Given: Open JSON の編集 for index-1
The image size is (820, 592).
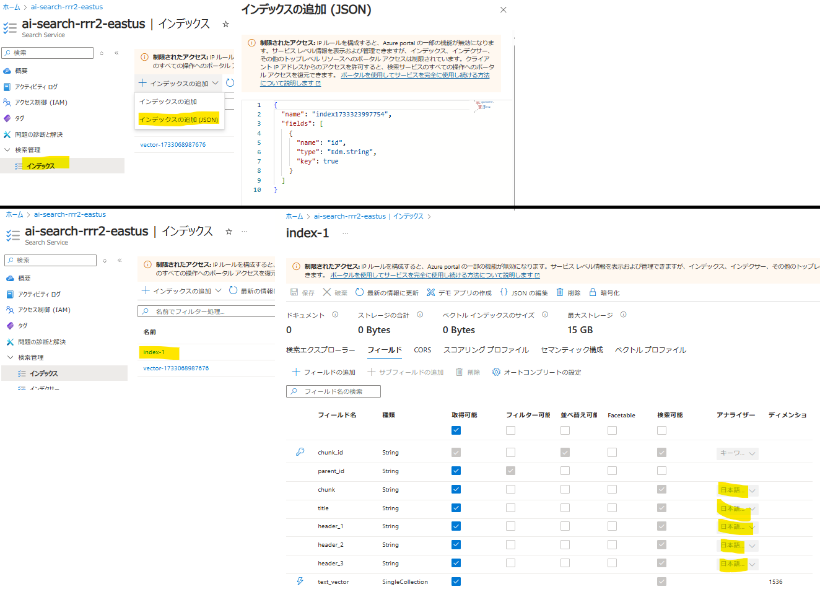Looking at the screenshot, I should pos(524,293).
